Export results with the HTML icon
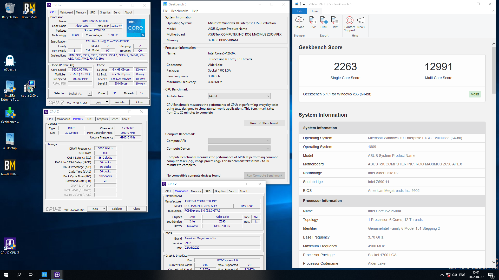Screen dimensions: 499x280 coord(324,22)
